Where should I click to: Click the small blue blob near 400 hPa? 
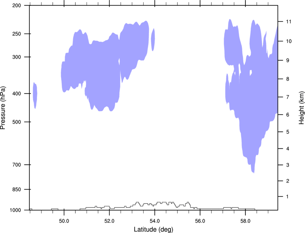click(35, 95)
